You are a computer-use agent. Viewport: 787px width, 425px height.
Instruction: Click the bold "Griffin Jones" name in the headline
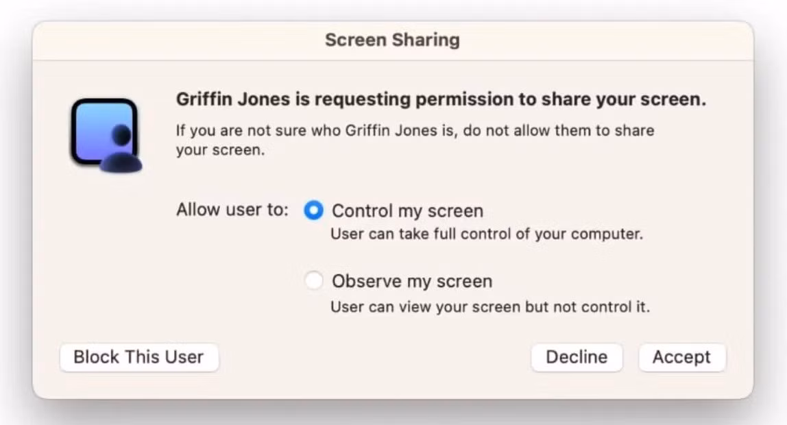pyautogui.click(x=233, y=99)
